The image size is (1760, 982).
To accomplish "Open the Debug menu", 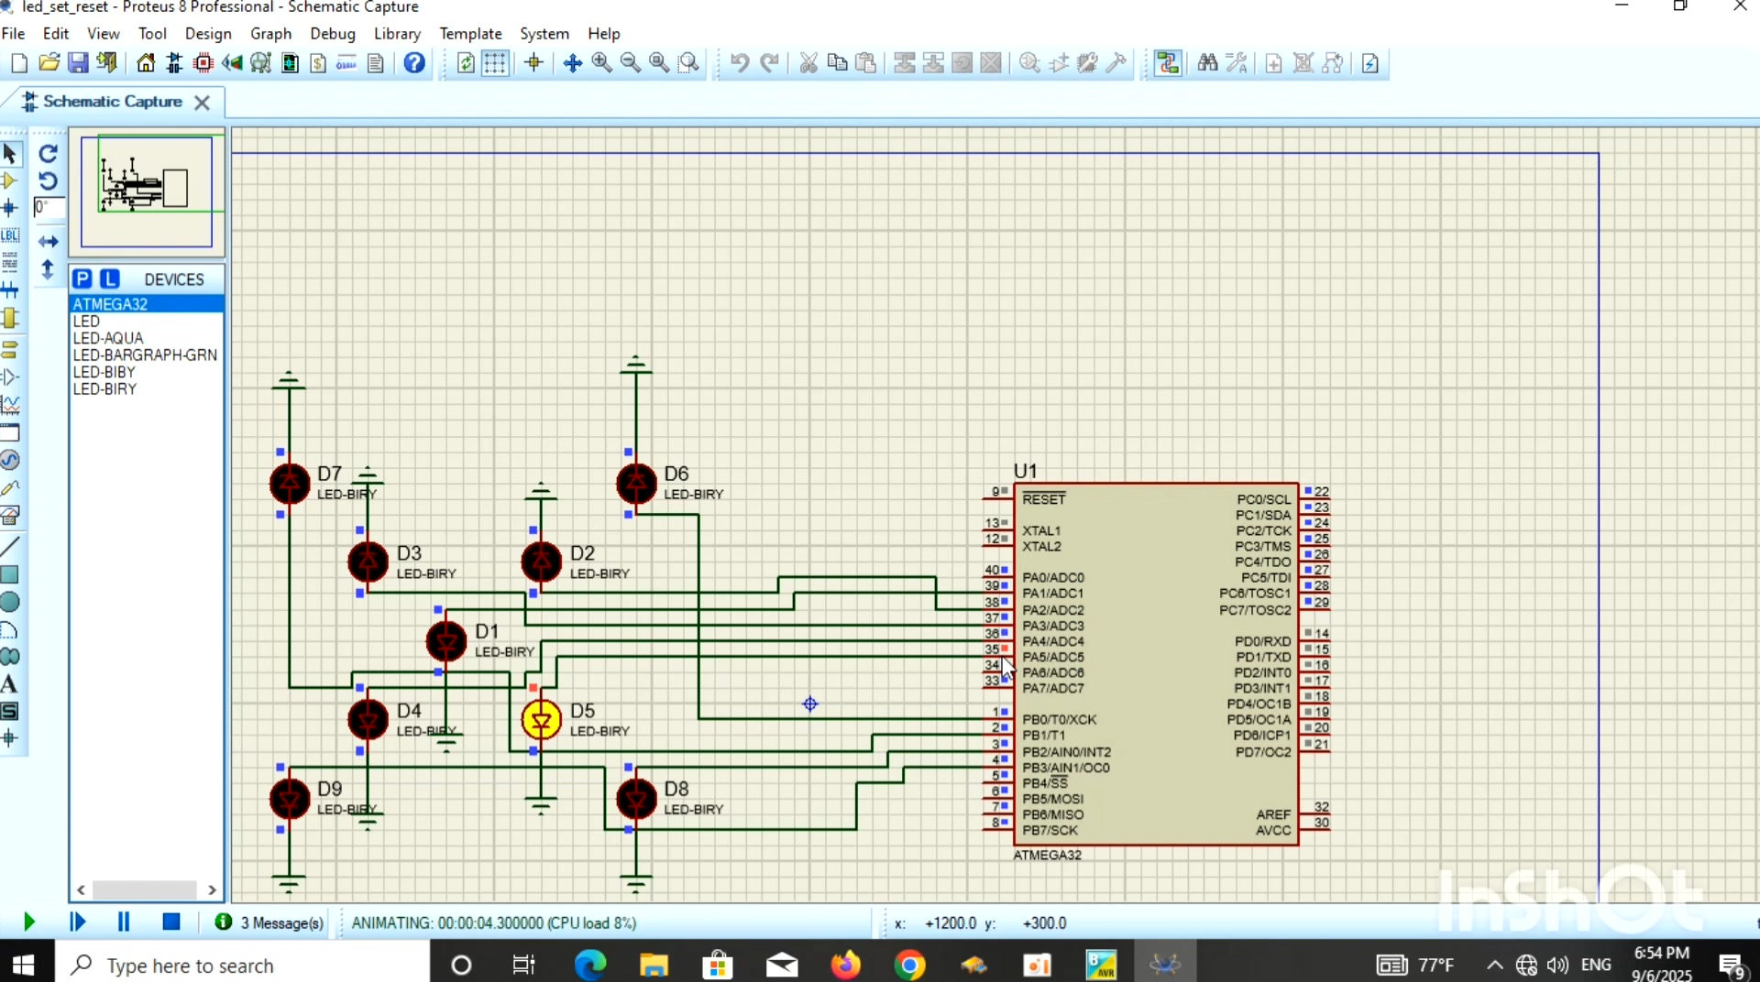I will click(x=332, y=34).
